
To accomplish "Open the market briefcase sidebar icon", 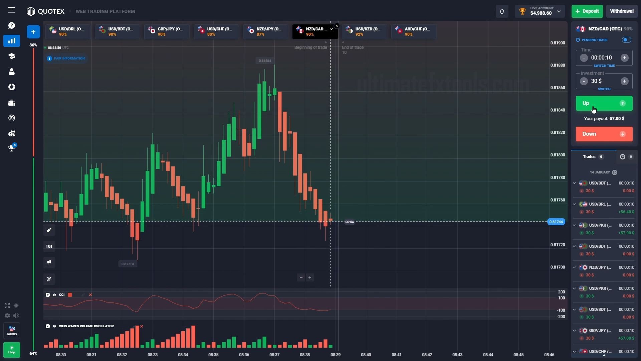I will [12, 103].
